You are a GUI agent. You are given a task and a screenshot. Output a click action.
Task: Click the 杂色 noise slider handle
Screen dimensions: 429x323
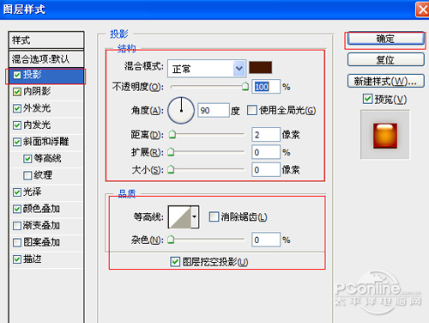[171, 240]
